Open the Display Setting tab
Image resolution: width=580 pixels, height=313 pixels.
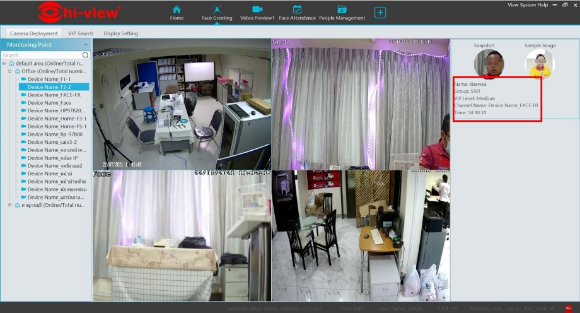pyautogui.click(x=120, y=33)
